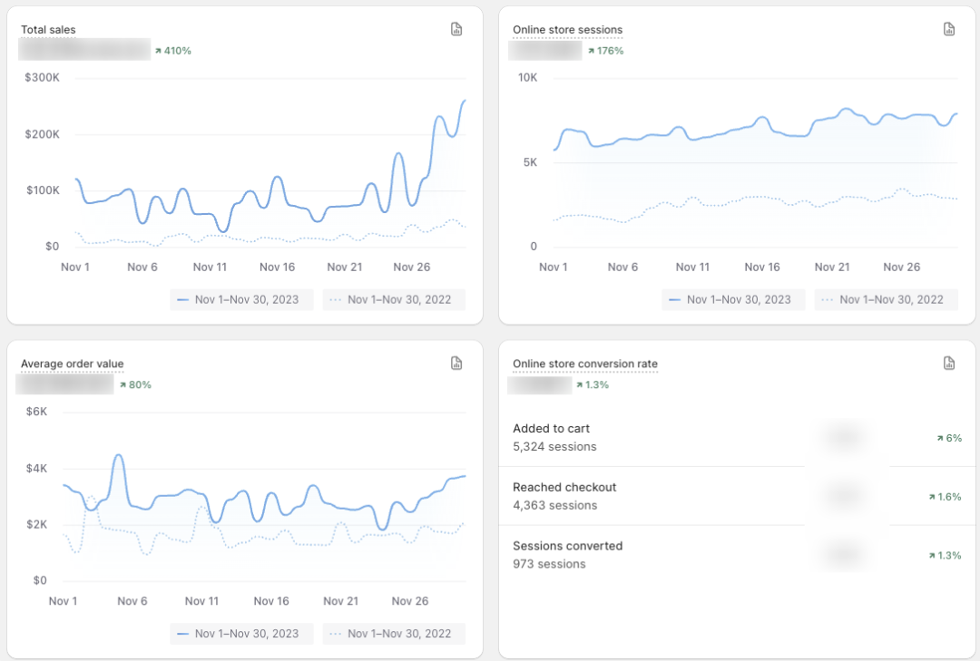
Task: Open the report icon in Online store sessions card
Action: (x=949, y=29)
